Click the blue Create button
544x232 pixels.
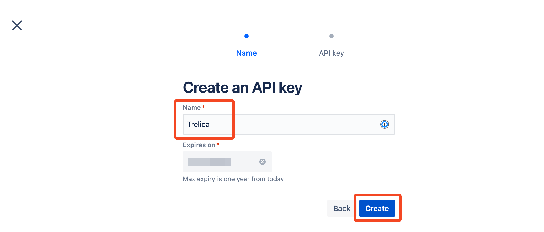(x=377, y=208)
